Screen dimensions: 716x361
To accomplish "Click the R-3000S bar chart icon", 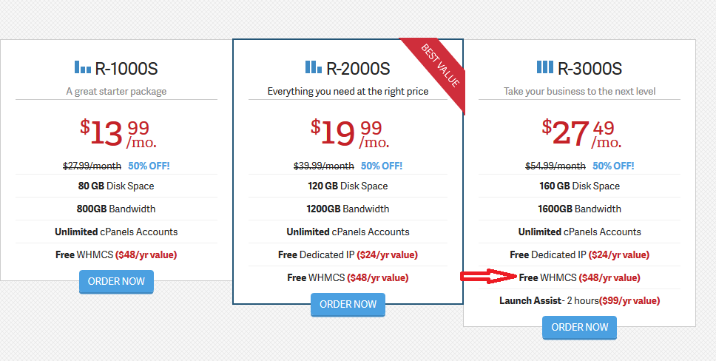I will click(545, 67).
